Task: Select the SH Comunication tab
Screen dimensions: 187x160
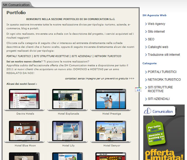Action: tap(16, 5)
